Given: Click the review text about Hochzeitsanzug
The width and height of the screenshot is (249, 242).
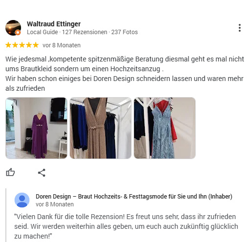Looking at the screenshot, I should click(125, 74).
